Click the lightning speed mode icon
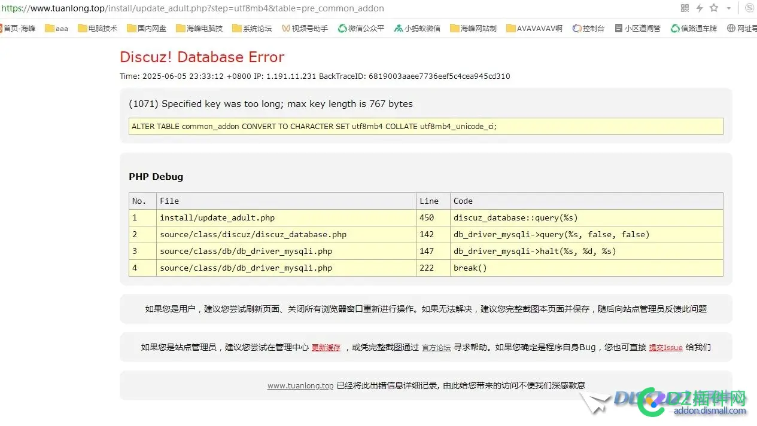The image size is (757, 426). click(x=699, y=8)
